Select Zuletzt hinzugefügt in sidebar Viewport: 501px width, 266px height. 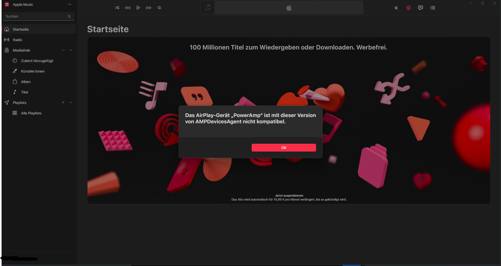tap(37, 61)
